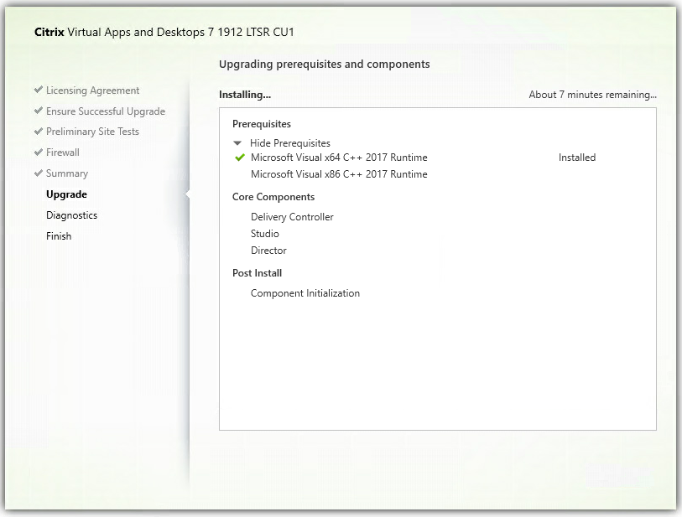Click Delivery Controller component row
This screenshot has height=517, width=682.
(x=292, y=217)
